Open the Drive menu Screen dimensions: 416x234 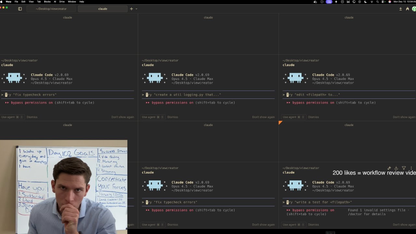tap(62, 2)
